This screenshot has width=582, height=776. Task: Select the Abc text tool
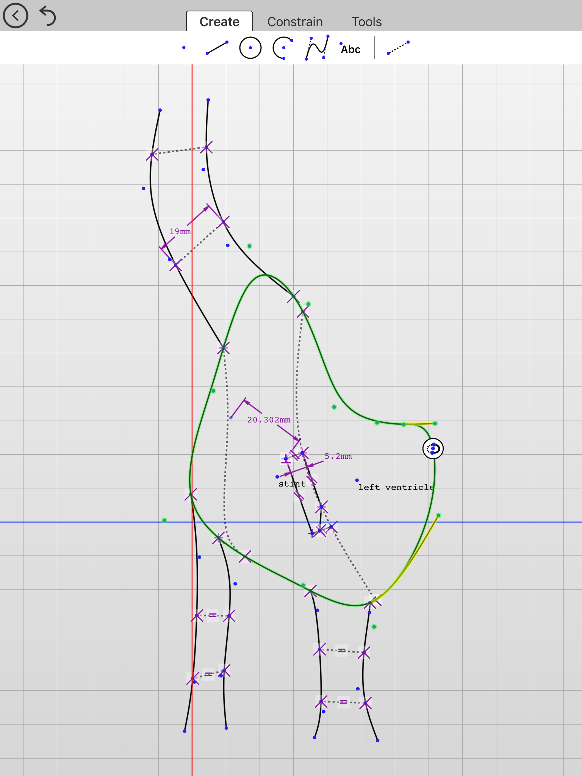pos(350,49)
